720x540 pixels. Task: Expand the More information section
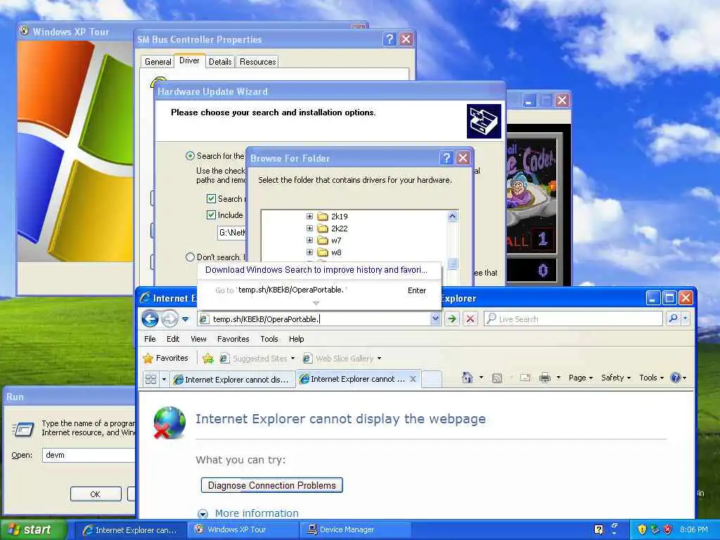pyautogui.click(x=248, y=513)
